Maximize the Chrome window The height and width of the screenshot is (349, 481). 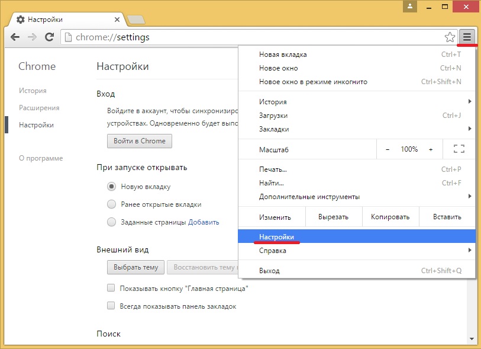[444, 7]
